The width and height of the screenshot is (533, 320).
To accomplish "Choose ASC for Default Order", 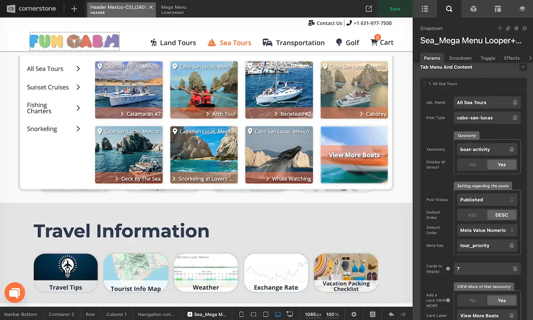I will click(x=472, y=215).
